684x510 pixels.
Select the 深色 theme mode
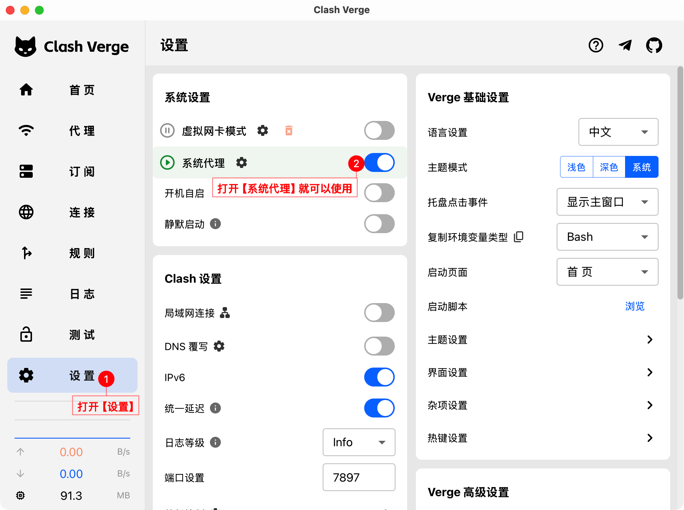tap(609, 167)
